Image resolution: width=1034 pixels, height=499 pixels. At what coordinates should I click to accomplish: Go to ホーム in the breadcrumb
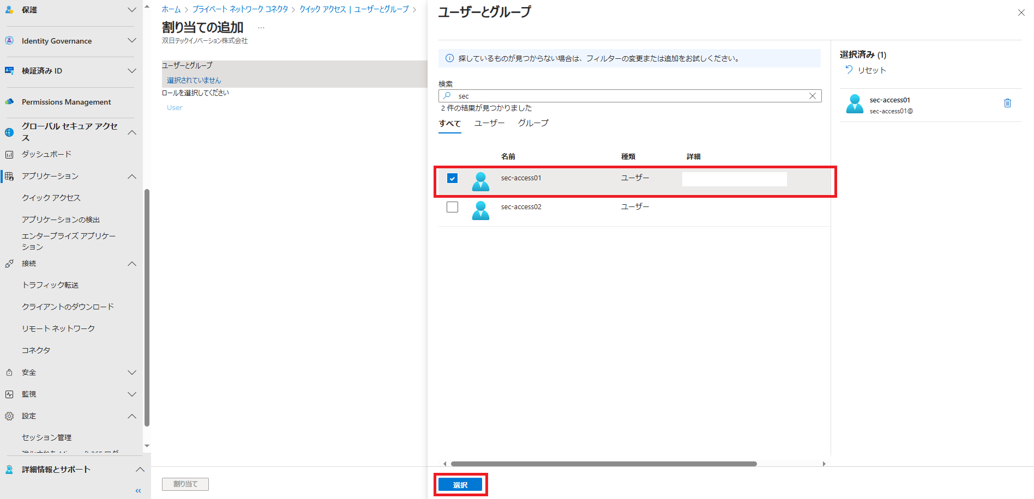pos(171,9)
